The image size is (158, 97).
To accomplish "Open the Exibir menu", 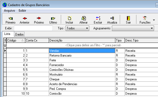I will pyautogui.click(x=22, y=11).
